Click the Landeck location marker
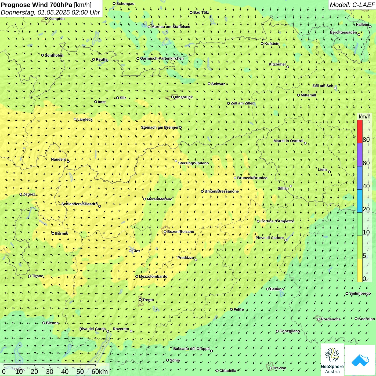Image resolution: width=376 pixels, height=376 pixels. 75,119
